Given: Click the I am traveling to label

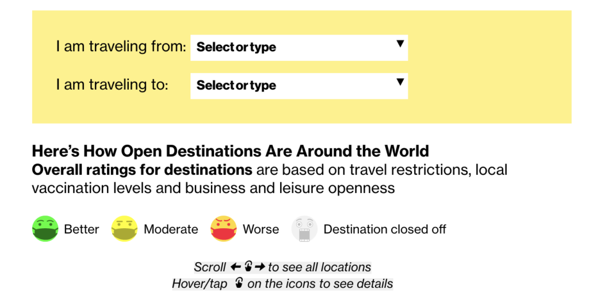Looking at the screenshot, I should (x=112, y=85).
